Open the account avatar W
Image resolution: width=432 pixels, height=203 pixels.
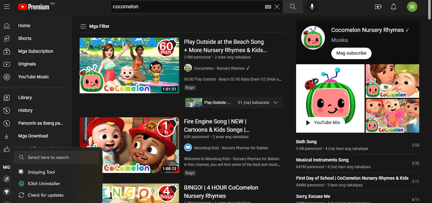[x=412, y=7]
